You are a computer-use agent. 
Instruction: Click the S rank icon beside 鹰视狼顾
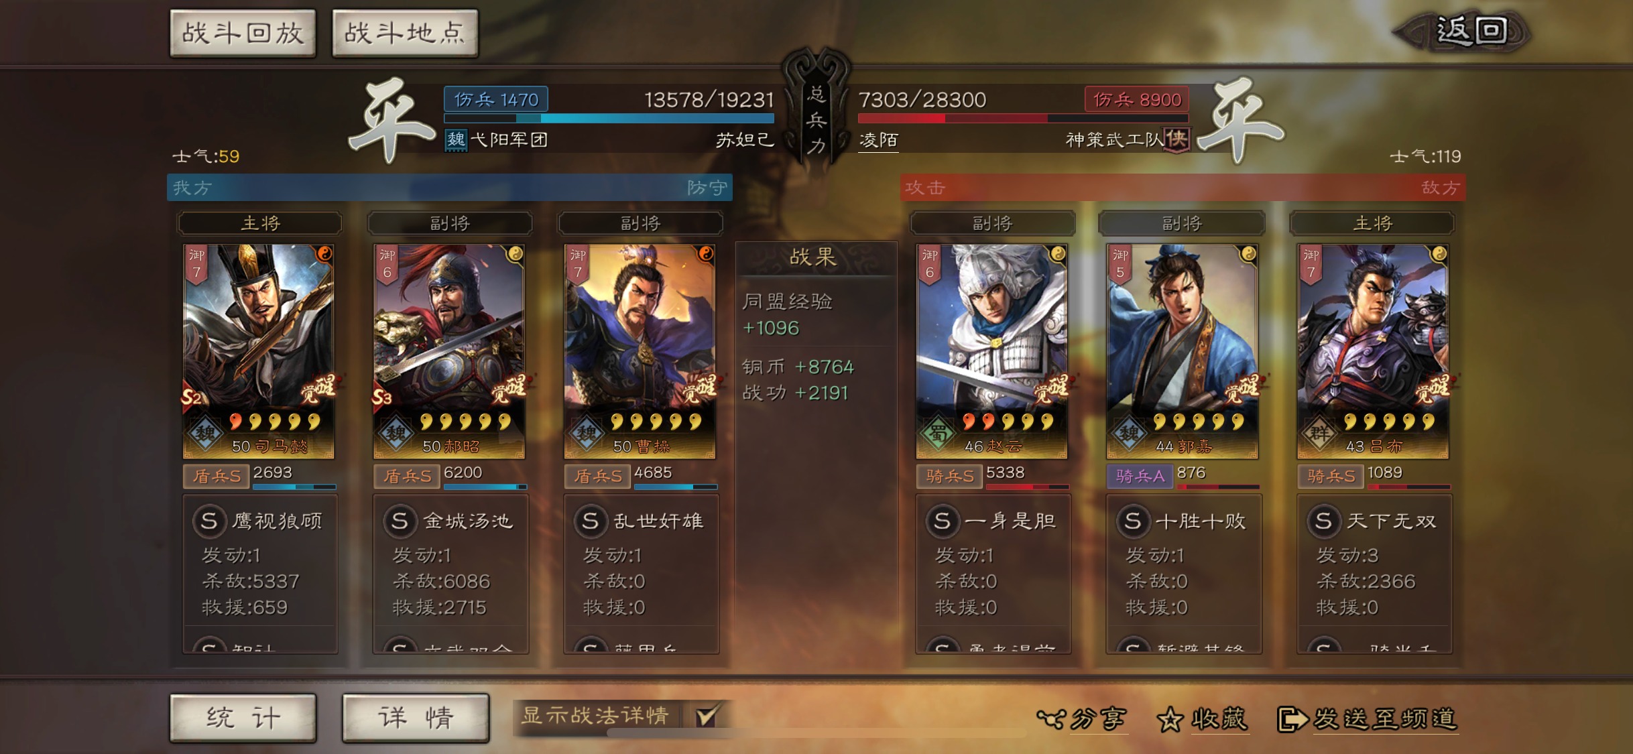point(209,521)
